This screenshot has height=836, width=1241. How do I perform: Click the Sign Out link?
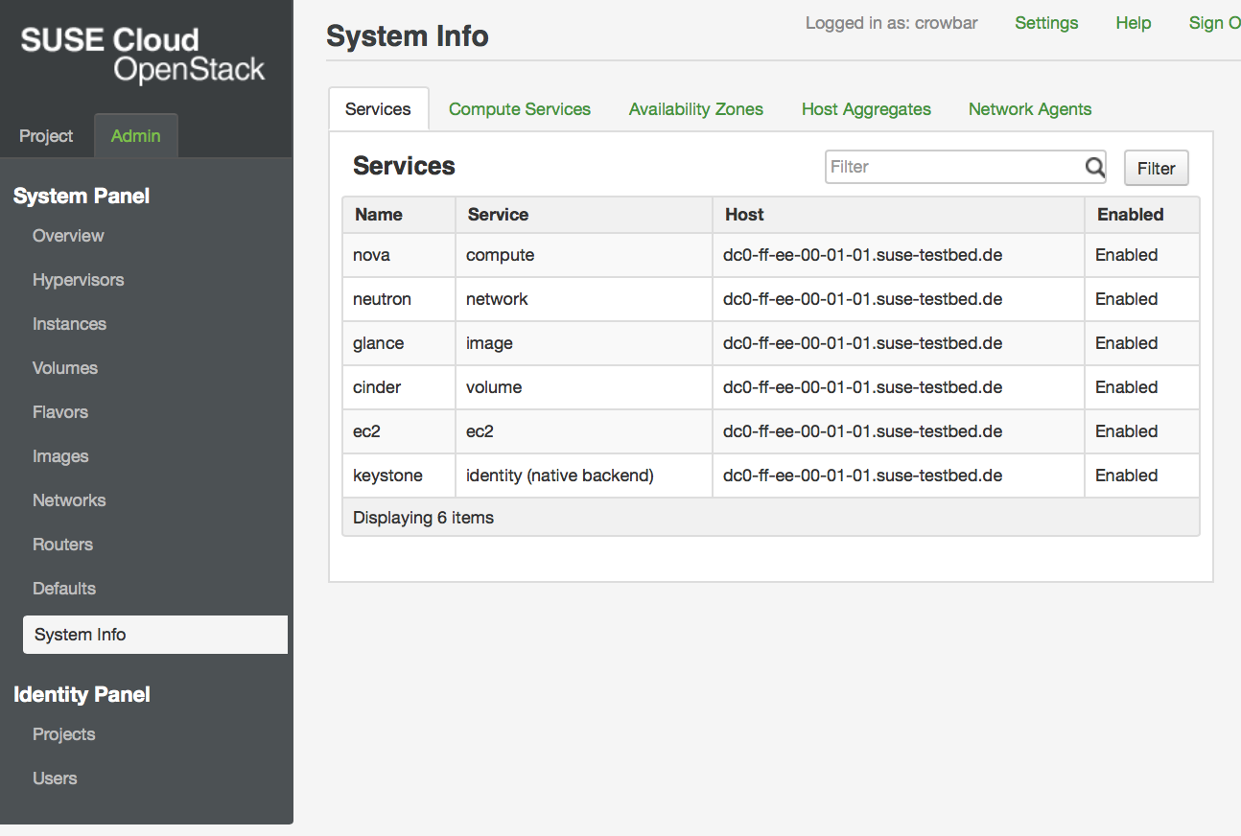click(x=1214, y=23)
